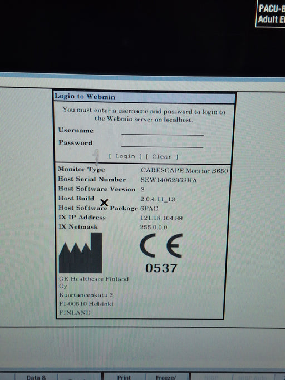This screenshot has height=380, width=285.
Task: Click the Clear button
Action: [x=162, y=156]
